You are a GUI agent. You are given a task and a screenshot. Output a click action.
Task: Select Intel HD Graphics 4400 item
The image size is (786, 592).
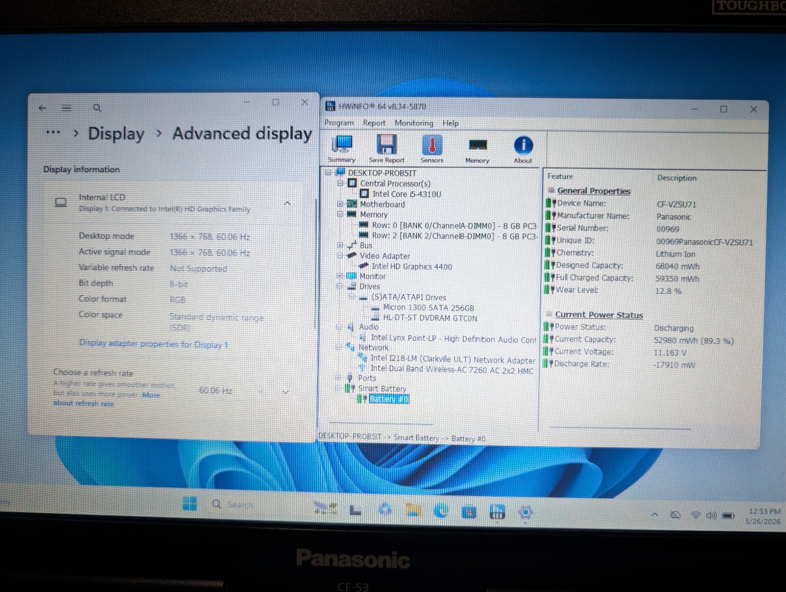tap(412, 266)
